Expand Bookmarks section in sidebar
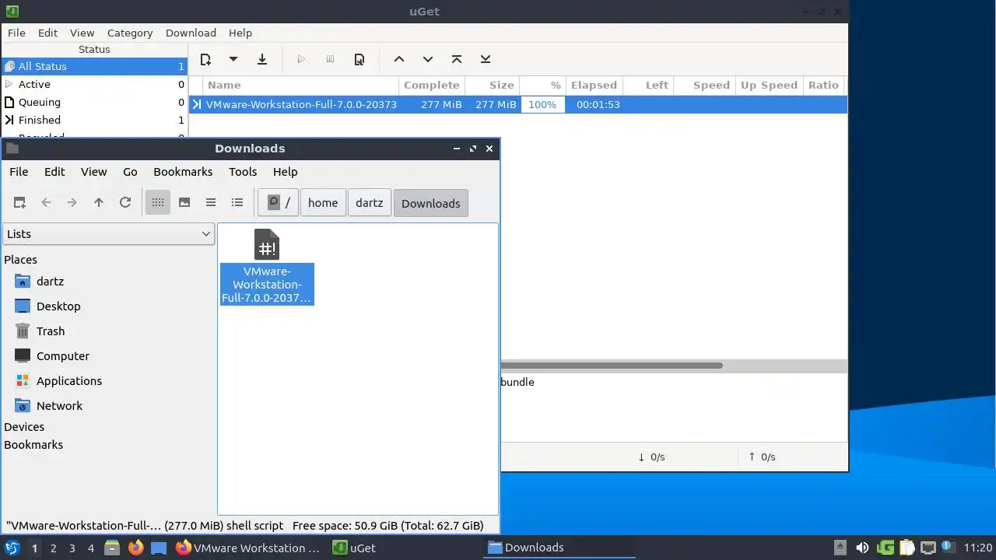The image size is (996, 560). click(33, 445)
